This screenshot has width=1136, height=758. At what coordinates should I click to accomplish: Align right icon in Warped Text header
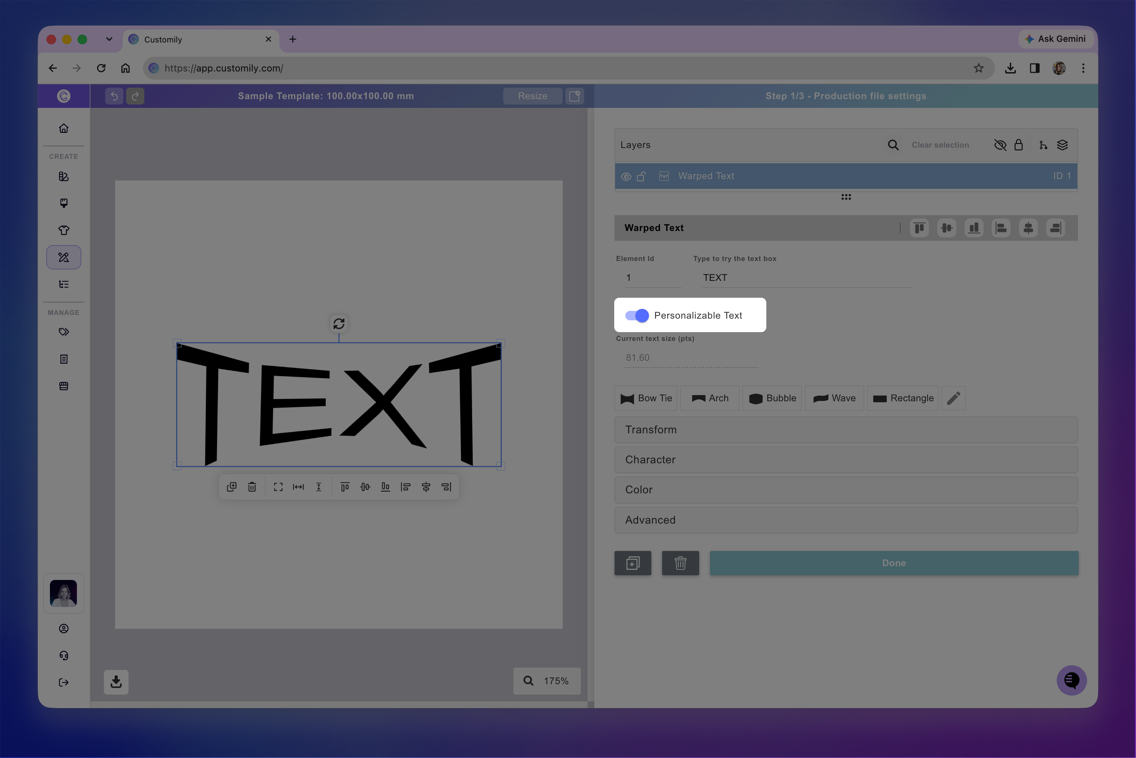(1055, 228)
